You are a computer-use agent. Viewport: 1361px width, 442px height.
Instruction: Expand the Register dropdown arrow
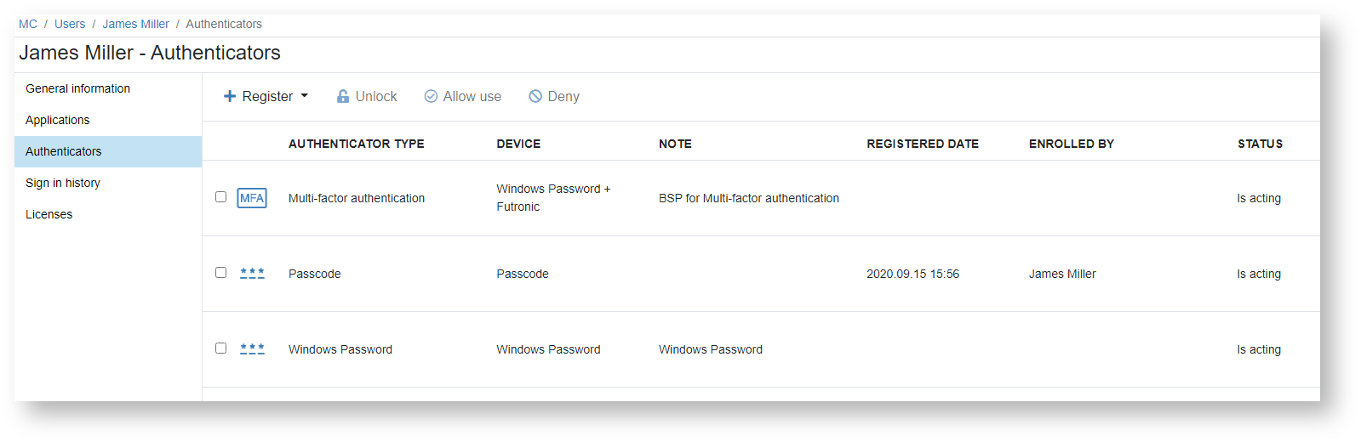point(305,96)
